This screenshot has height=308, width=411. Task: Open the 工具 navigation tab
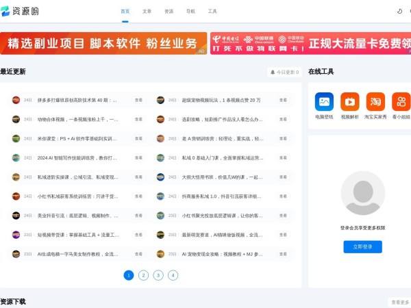(212, 12)
